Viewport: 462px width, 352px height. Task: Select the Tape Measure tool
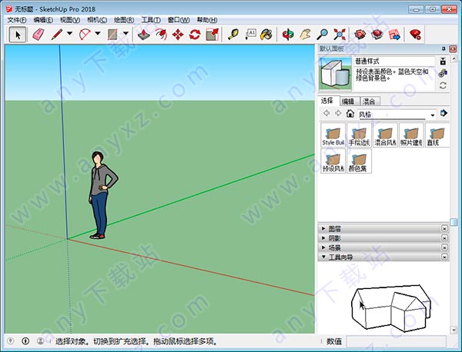coord(233,35)
